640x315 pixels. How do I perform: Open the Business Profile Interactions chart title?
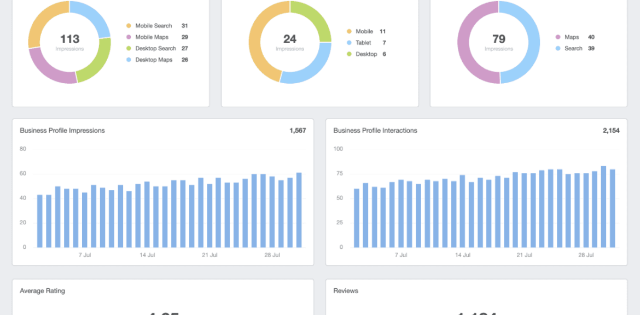coord(375,131)
